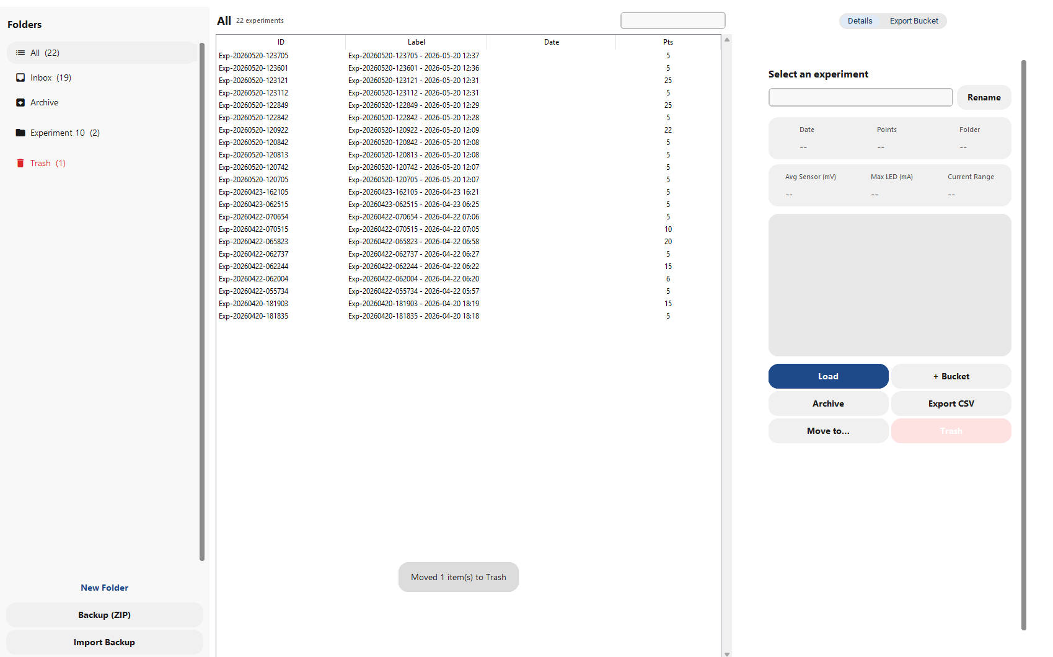This screenshot has height=657, width=1053.
Task: Click the Backup (ZIP) button
Action: (x=105, y=615)
